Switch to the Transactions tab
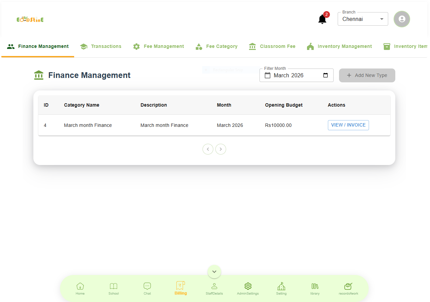This screenshot has width=430, height=302. 101,47
